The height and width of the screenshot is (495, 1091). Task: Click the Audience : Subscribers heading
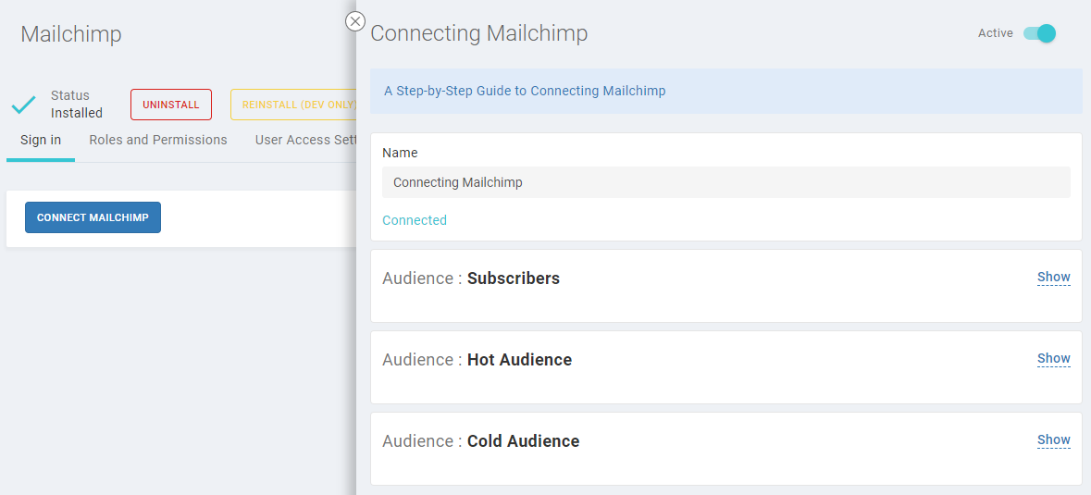tap(471, 278)
